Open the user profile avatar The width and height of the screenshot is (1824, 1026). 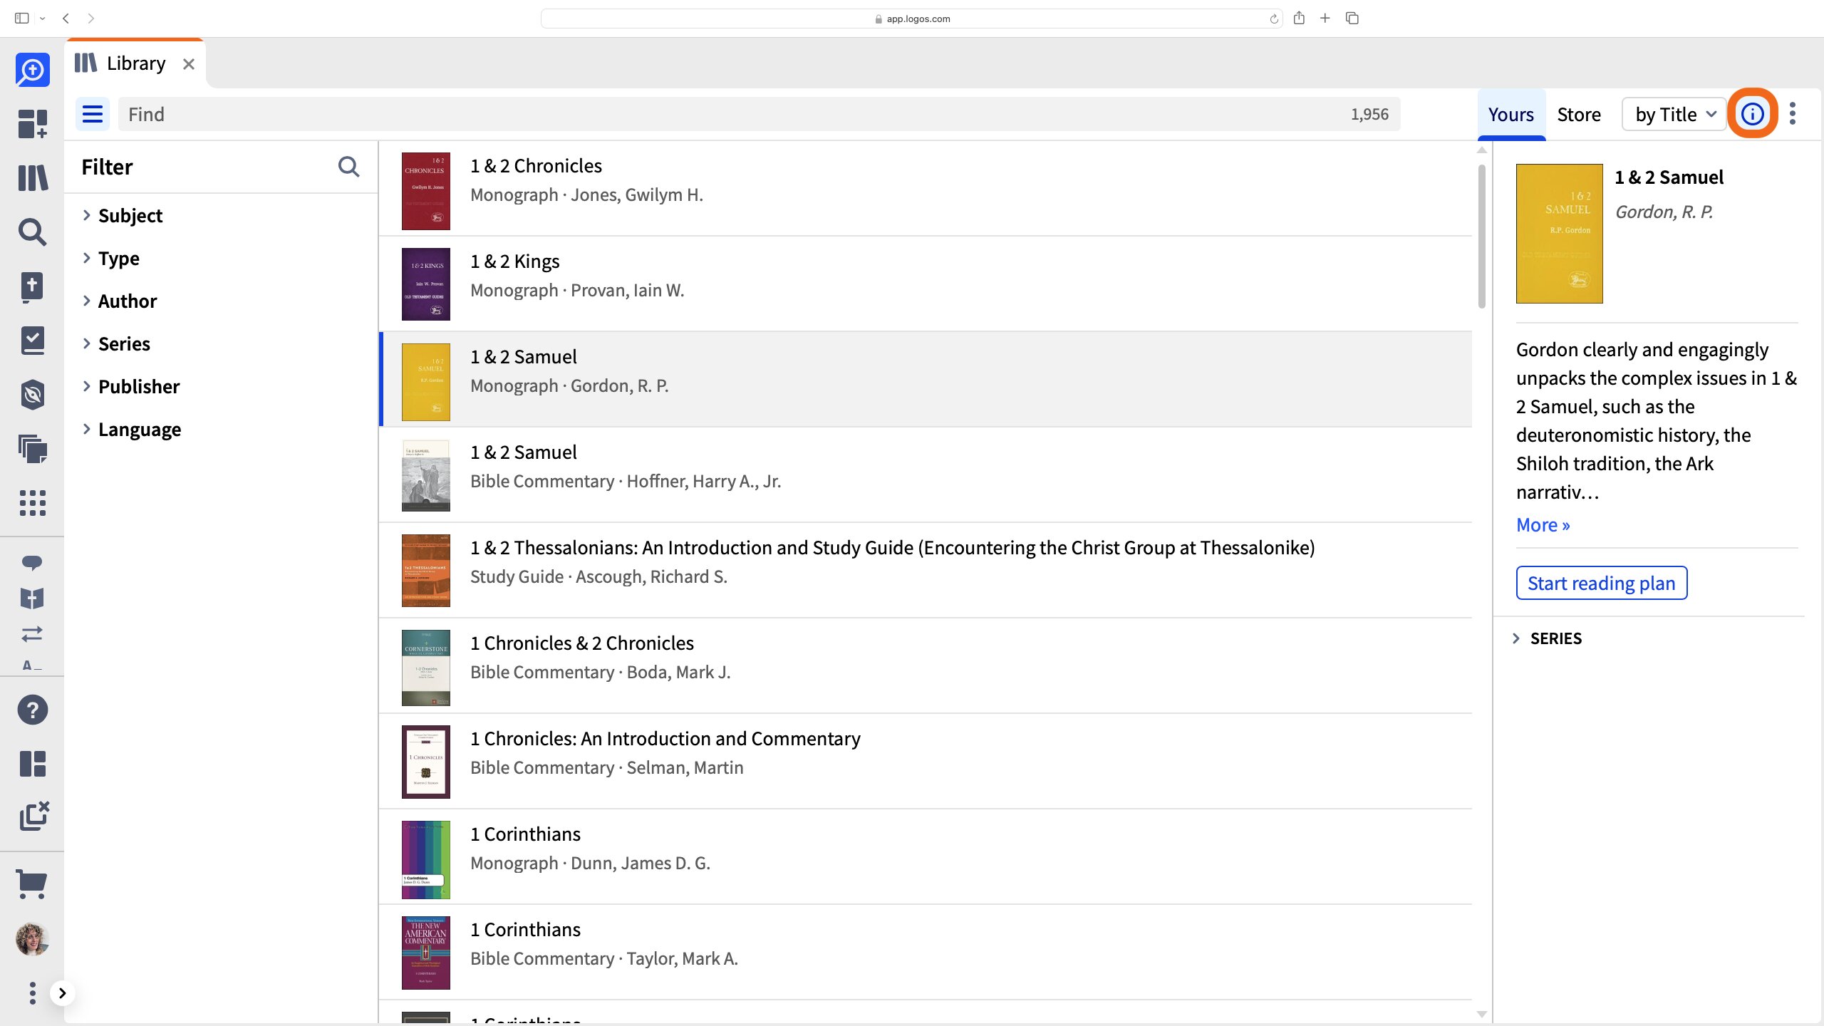click(x=33, y=939)
